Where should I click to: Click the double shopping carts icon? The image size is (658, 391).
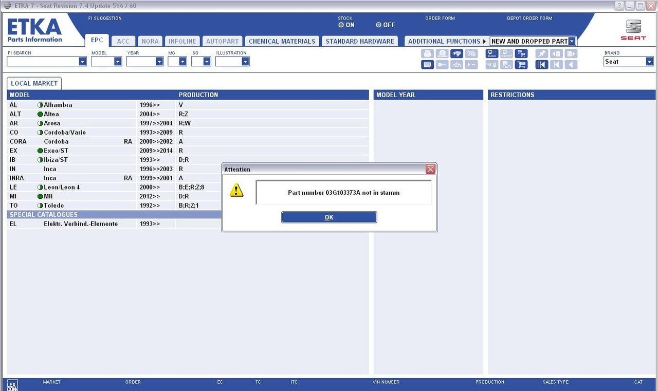pos(521,53)
